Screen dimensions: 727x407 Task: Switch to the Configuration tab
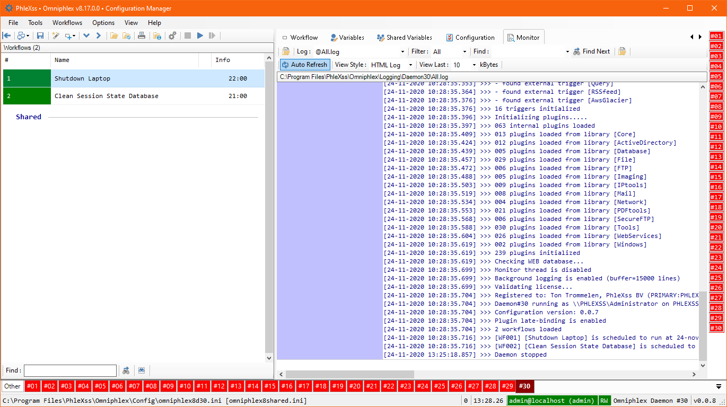coord(470,38)
